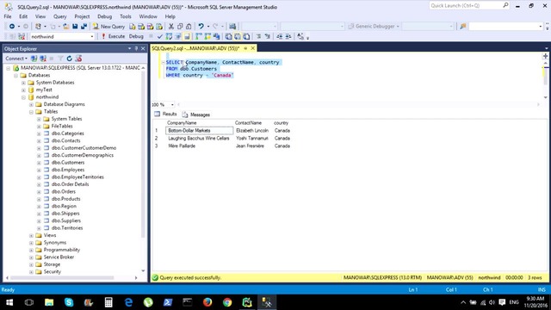Click the Object Explorer Refresh icon
Screen dimensions: 551x310
click(69, 59)
